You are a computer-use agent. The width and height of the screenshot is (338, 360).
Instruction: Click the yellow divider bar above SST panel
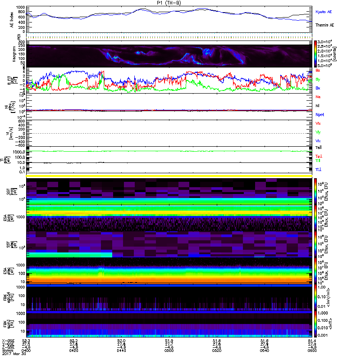point(169,176)
